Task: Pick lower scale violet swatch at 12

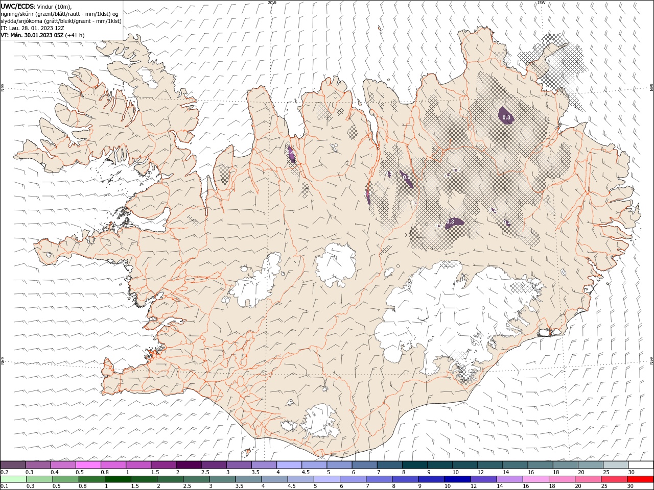Action: 483,479
